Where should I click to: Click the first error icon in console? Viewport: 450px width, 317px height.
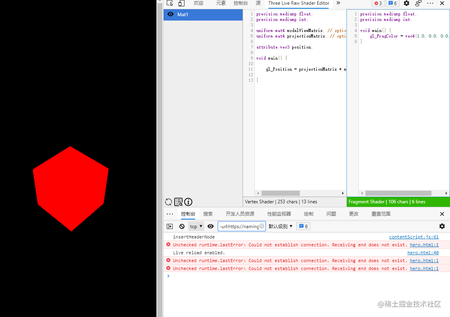(x=168, y=244)
